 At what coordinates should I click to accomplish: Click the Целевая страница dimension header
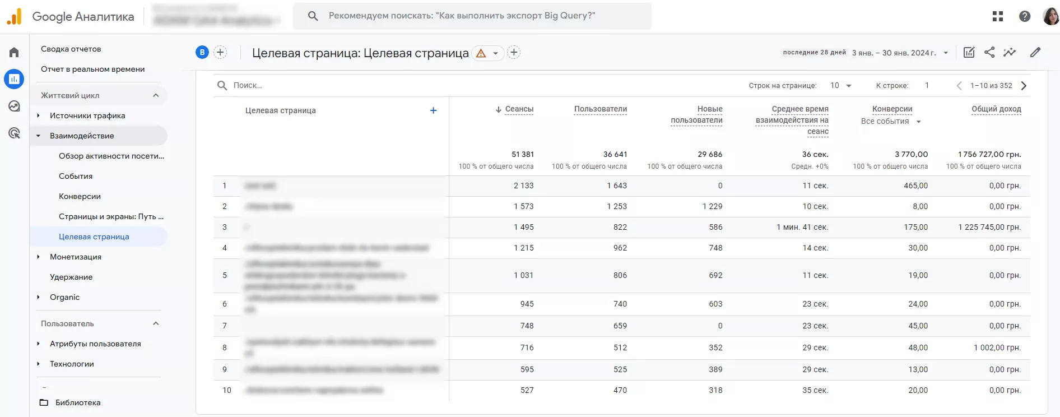pyautogui.click(x=281, y=110)
